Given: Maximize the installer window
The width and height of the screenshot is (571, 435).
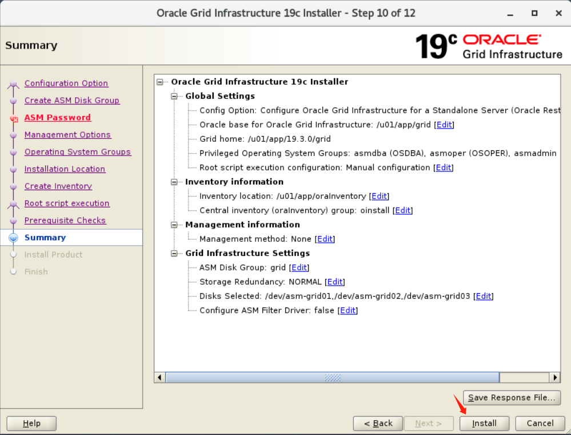Looking at the screenshot, I should (534, 14).
